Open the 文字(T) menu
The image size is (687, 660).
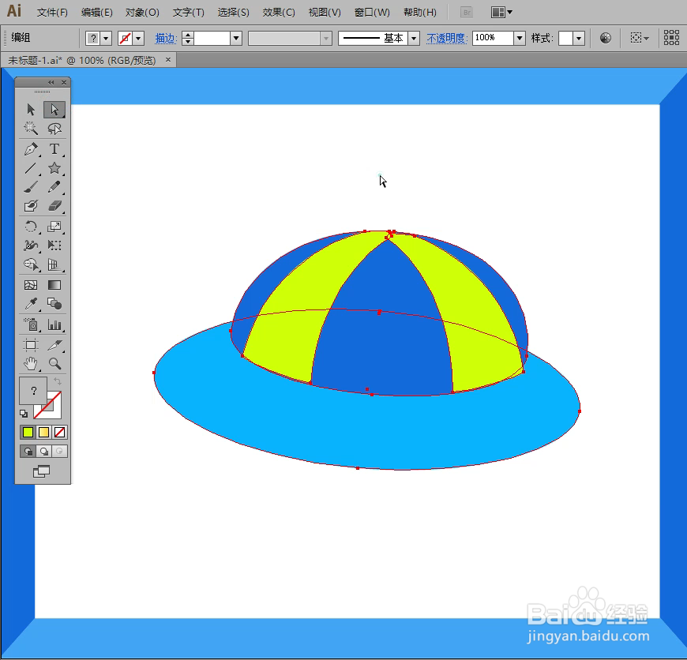pos(189,13)
